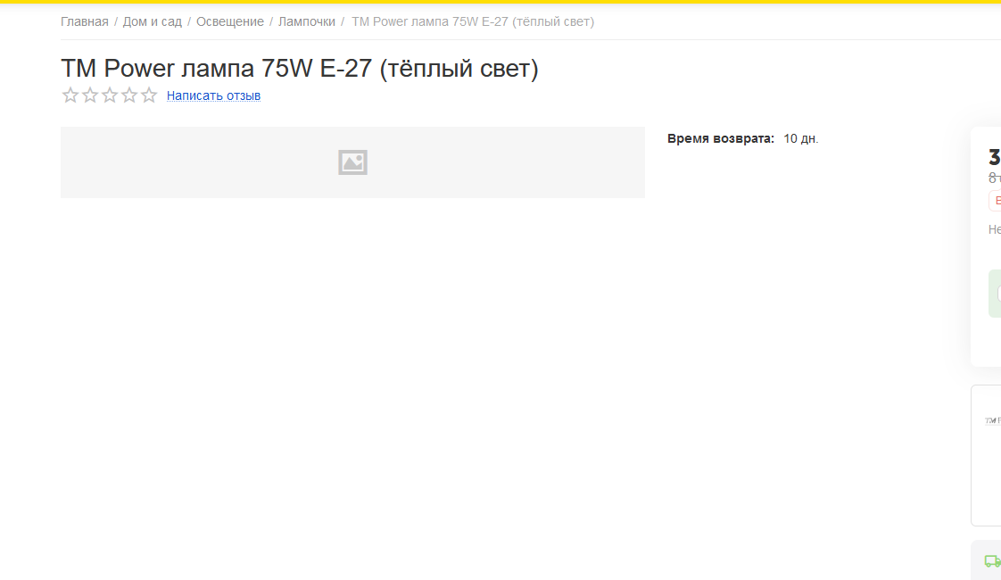
Task: Rate product with first star
Action: [x=70, y=95]
